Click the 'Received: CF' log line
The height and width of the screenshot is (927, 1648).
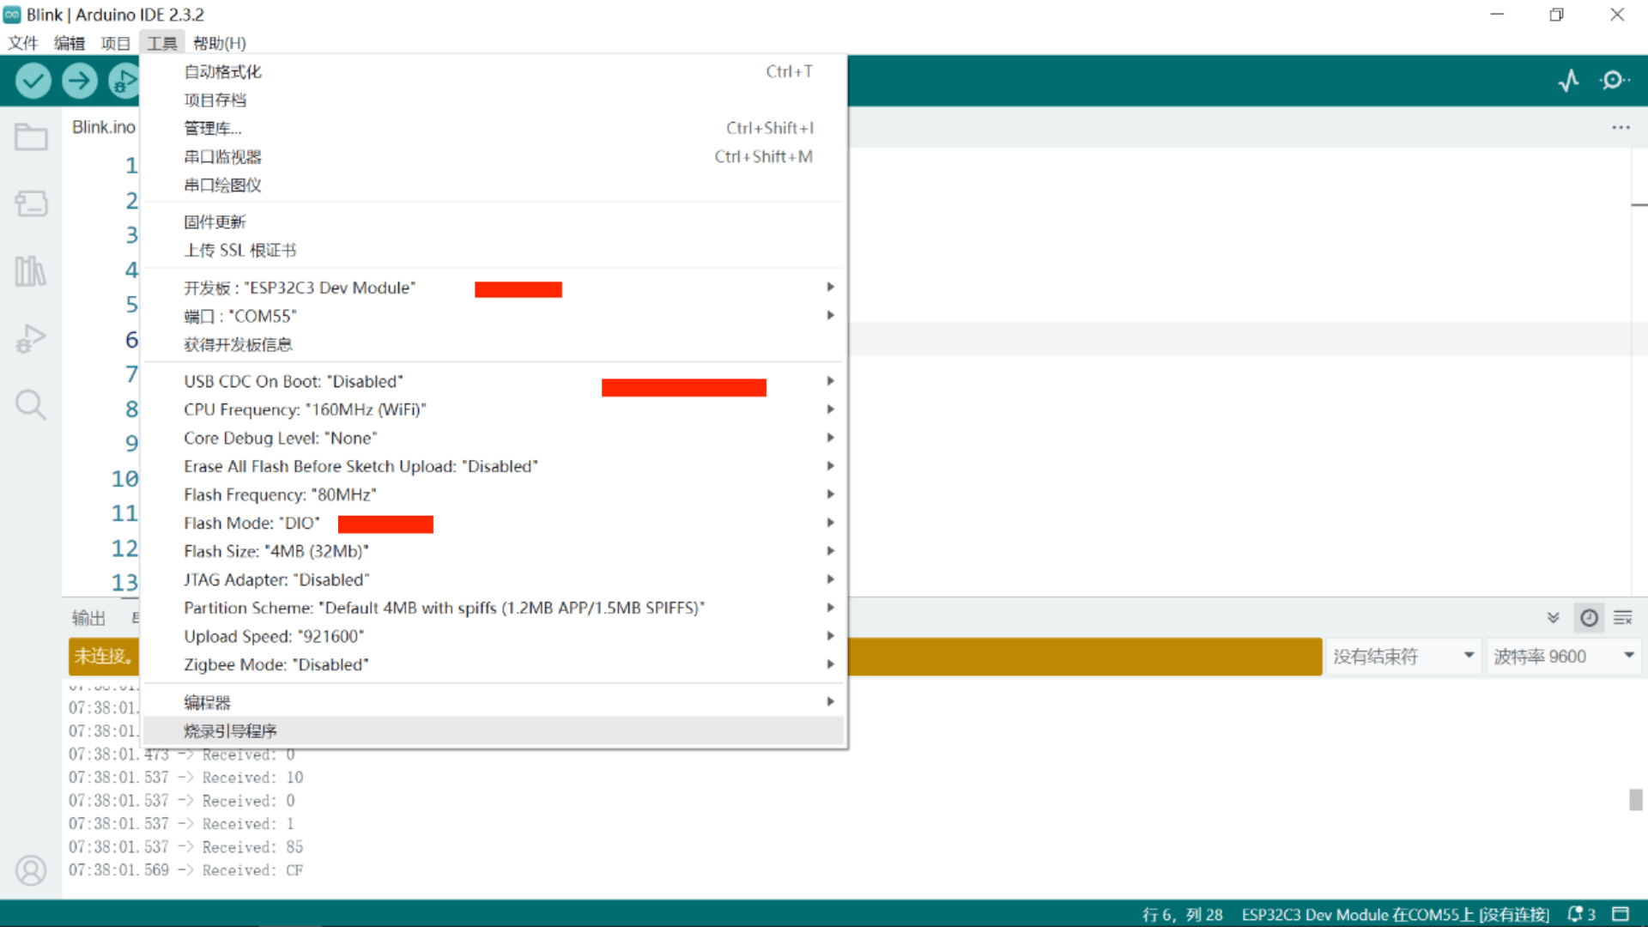[186, 870]
